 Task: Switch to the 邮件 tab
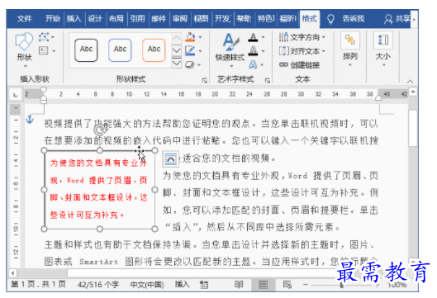click(159, 19)
